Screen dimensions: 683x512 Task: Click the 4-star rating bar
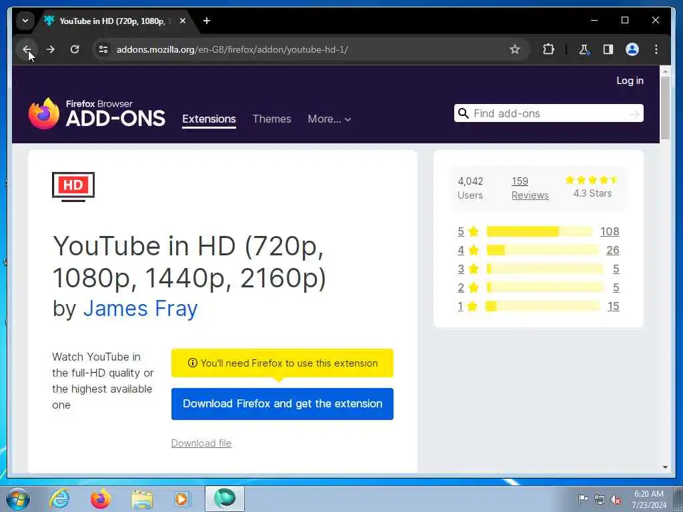[542, 251]
